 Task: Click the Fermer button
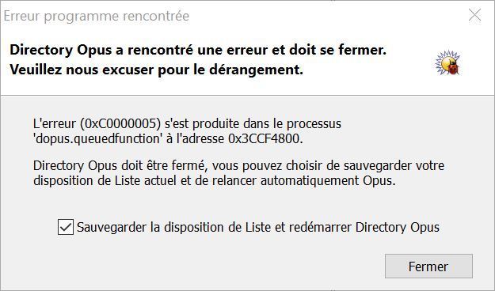tap(428, 266)
